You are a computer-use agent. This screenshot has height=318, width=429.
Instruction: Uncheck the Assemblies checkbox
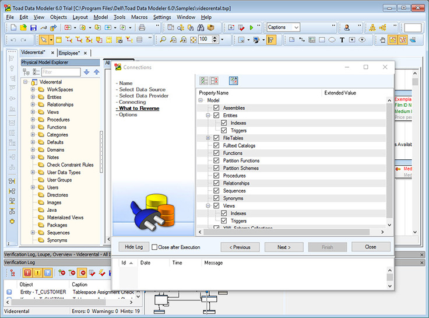point(216,107)
